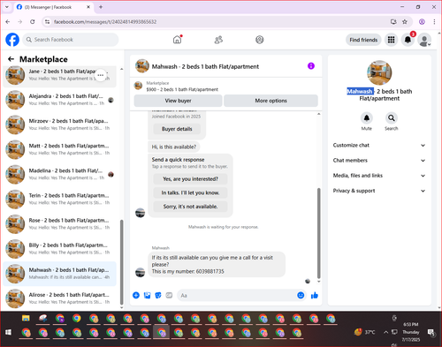Search within conversation using the magnifier icon
The height and width of the screenshot is (347, 442).
[392, 118]
